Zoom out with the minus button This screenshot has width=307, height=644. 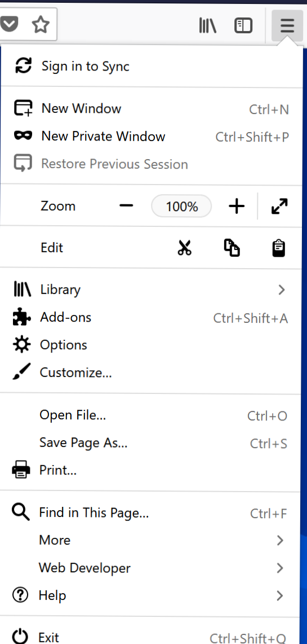pos(126,206)
